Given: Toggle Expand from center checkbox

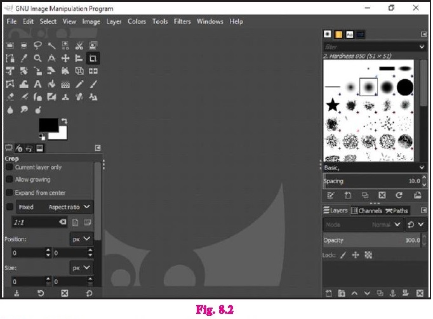Looking at the screenshot, I should [9, 192].
